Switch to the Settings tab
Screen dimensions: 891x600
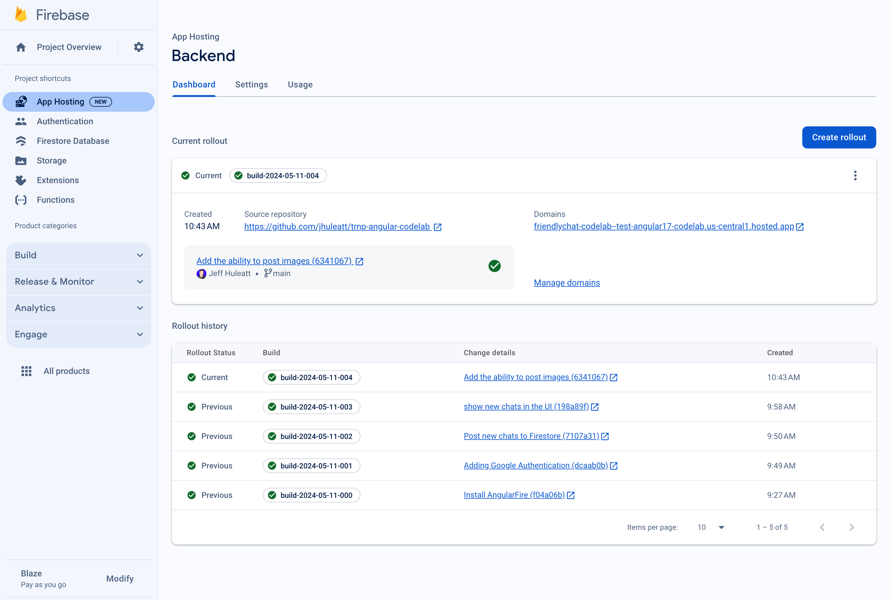[251, 85]
